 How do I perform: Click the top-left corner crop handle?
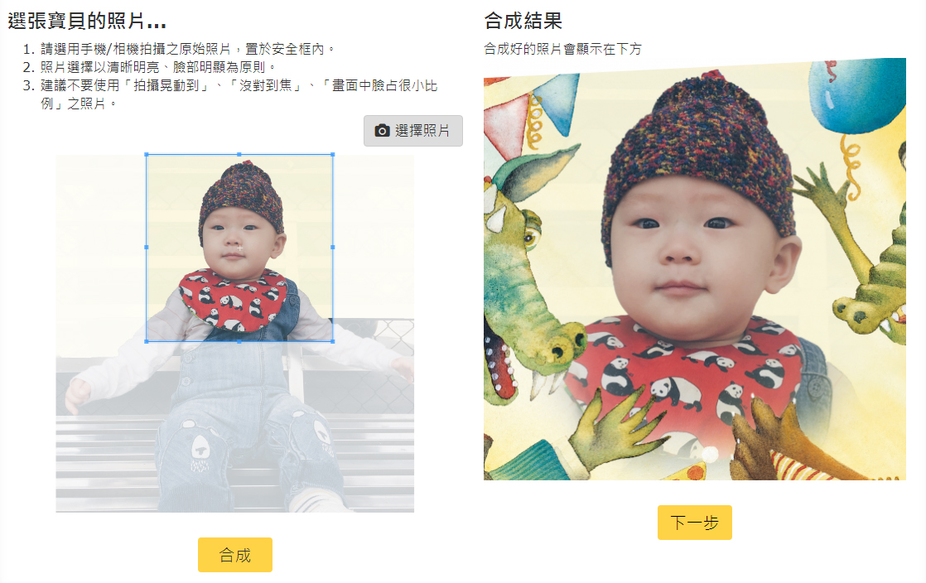pyautogui.click(x=147, y=155)
